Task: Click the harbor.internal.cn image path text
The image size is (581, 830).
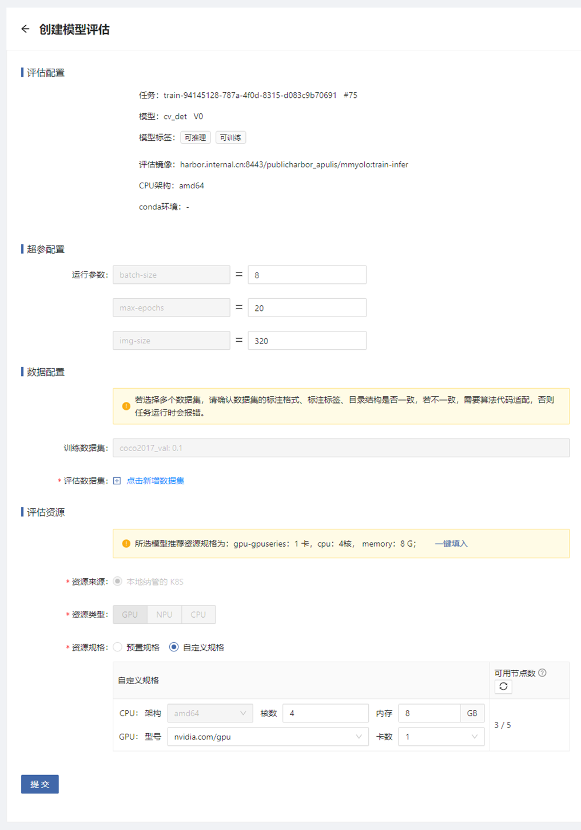Action: pyautogui.click(x=294, y=164)
